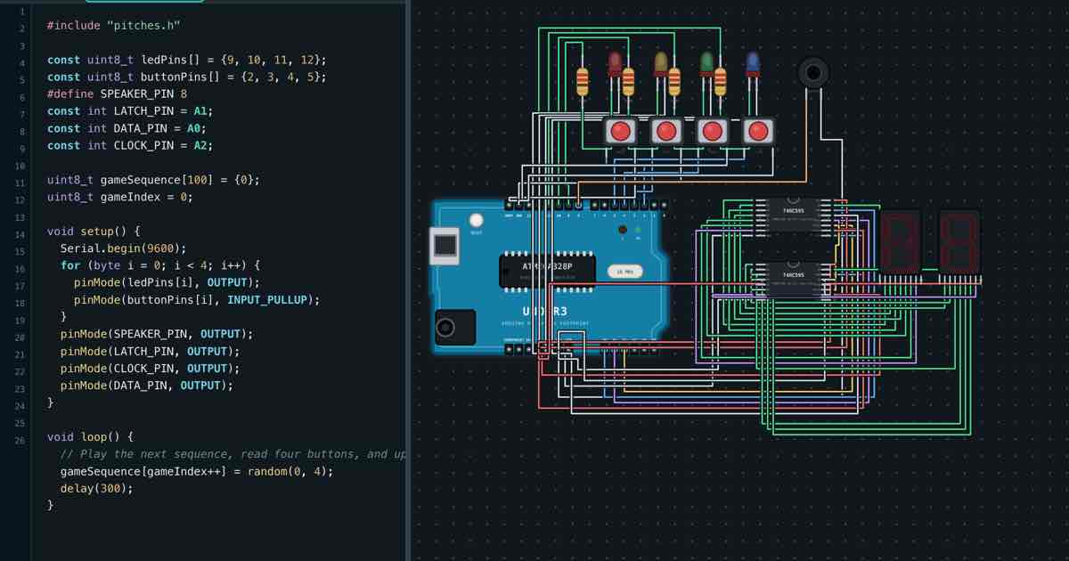This screenshot has width=1069, height=561.
Task: Select the left seven-segment display
Action: [902, 241]
